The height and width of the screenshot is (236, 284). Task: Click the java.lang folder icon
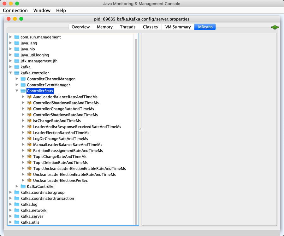[17, 43]
